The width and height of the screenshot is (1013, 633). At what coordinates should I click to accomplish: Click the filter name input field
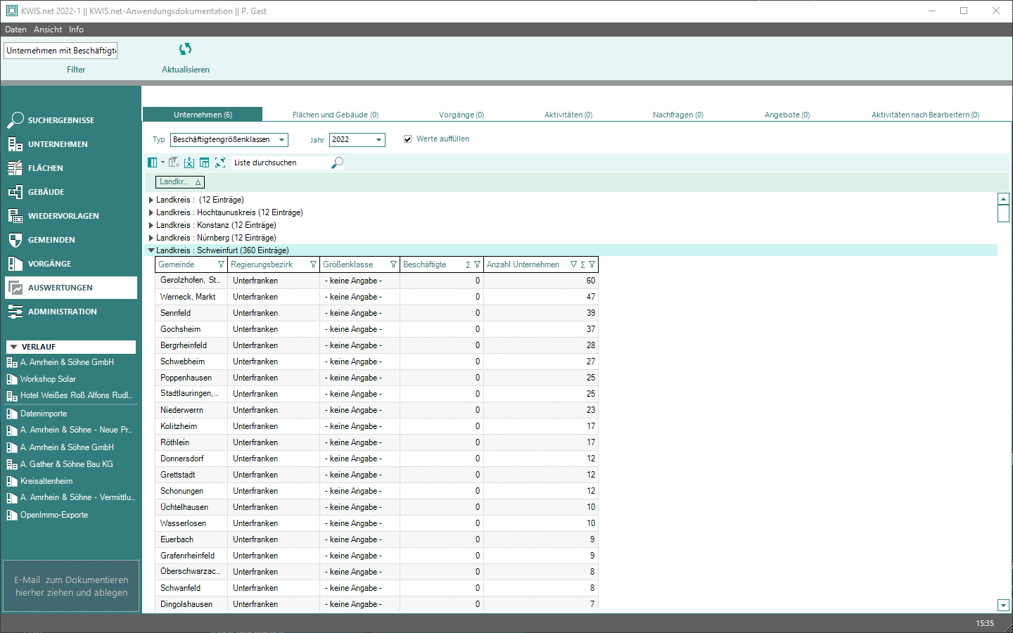[60, 51]
